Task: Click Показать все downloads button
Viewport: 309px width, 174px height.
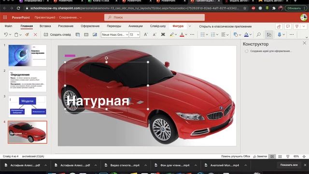Action: pos(289,165)
